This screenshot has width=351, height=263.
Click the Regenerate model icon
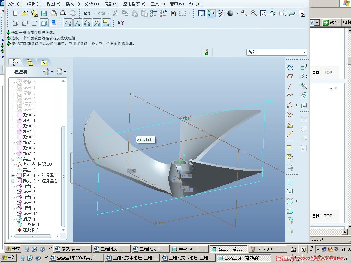tap(154, 13)
